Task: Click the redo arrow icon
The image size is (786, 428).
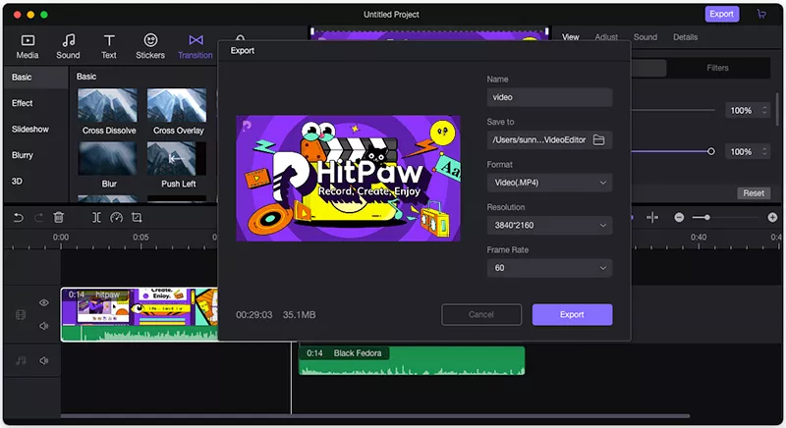Action: (38, 217)
